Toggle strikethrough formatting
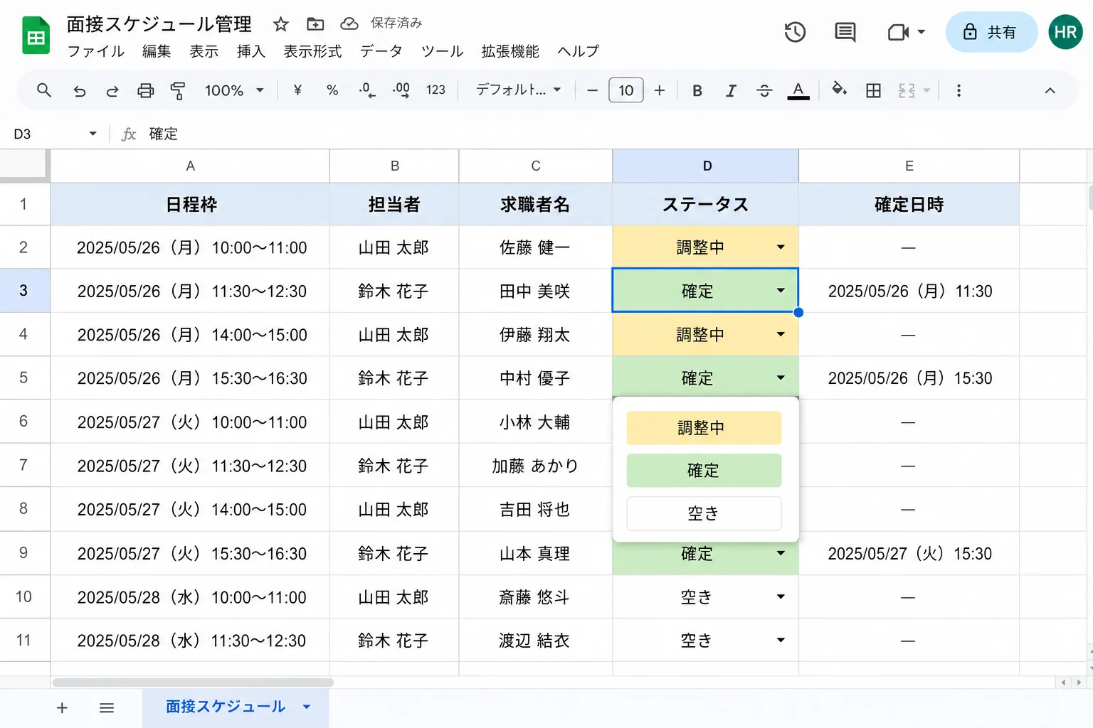Screen dimensions: 1093x728 point(764,90)
